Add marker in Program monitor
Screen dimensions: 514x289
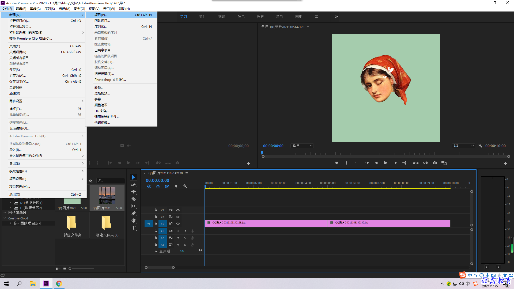coord(337,163)
